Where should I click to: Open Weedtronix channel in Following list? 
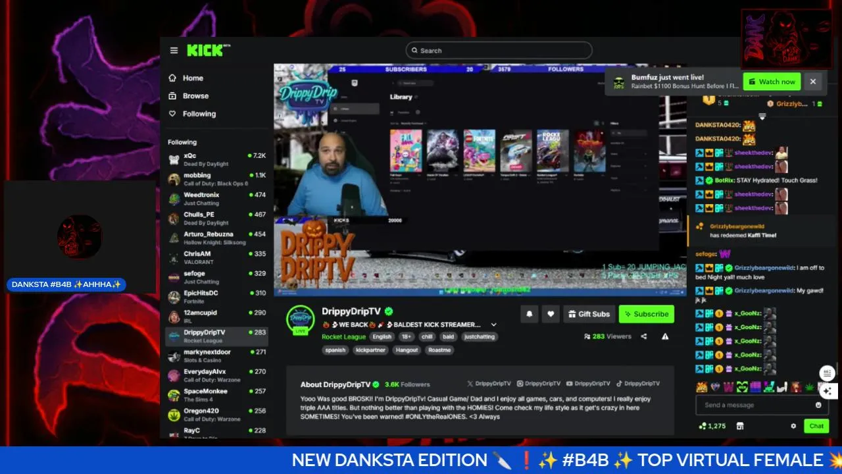(x=216, y=199)
